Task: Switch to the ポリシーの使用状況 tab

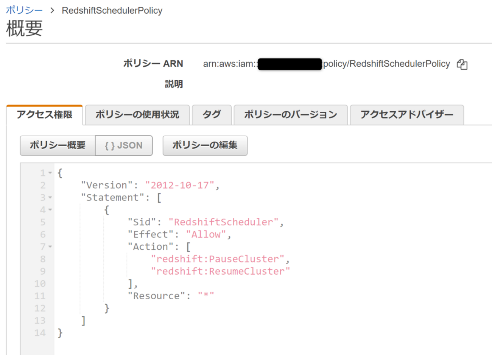Action: (137, 115)
